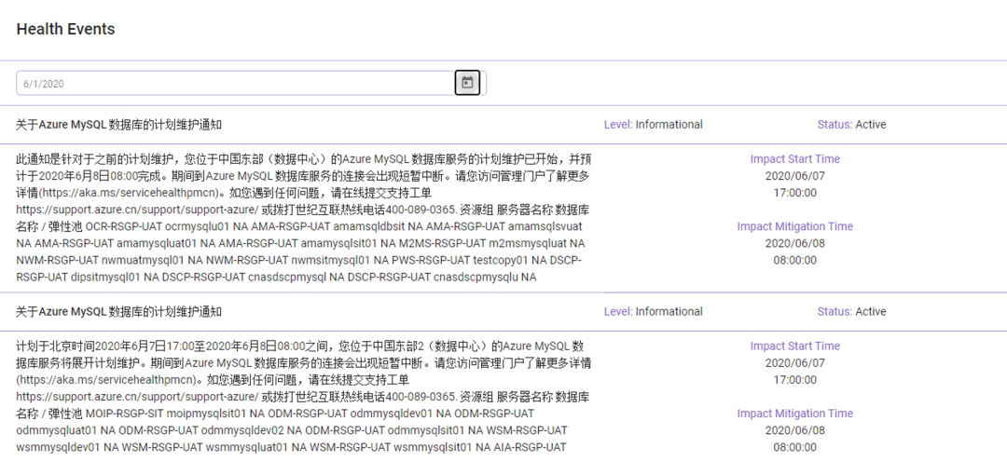Select Impact Mitigation Time label of first event
The height and width of the screenshot is (462, 1007).
pos(795,226)
